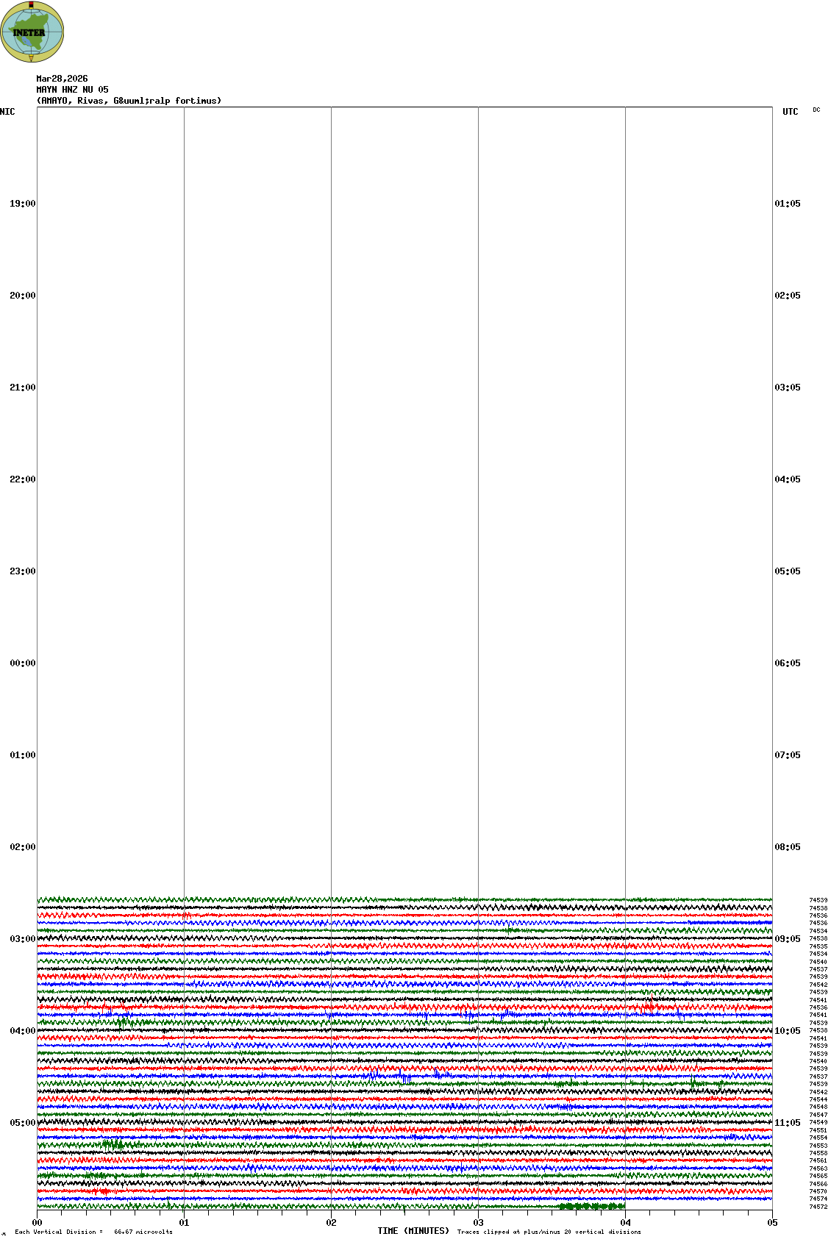831x1242 pixels.
Task: Click the NIC local time axis header
Action: (x=7, y=112)
